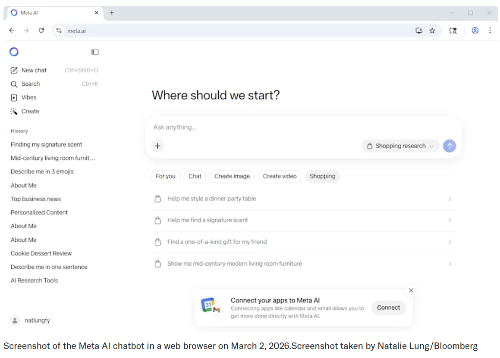This screenshot has height=358, width=500.
Task: Send the prompt with the arrow button
Action: [x=450, y=146]
